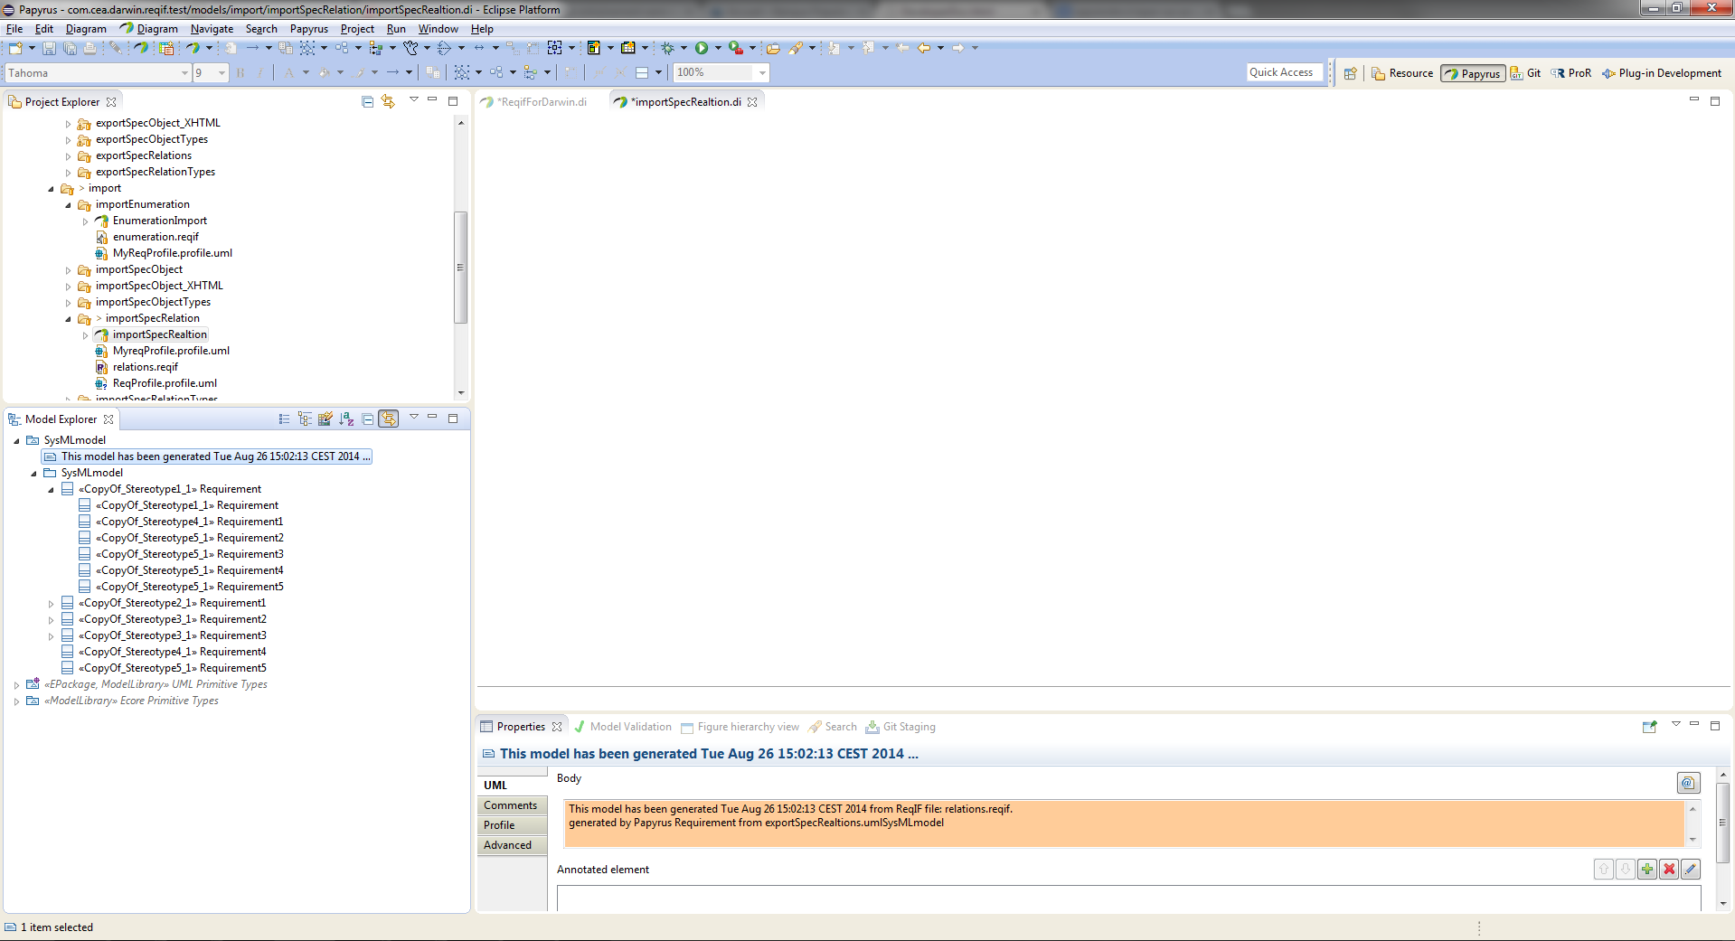Click the New wizard toolbar icon

[14, 48]
